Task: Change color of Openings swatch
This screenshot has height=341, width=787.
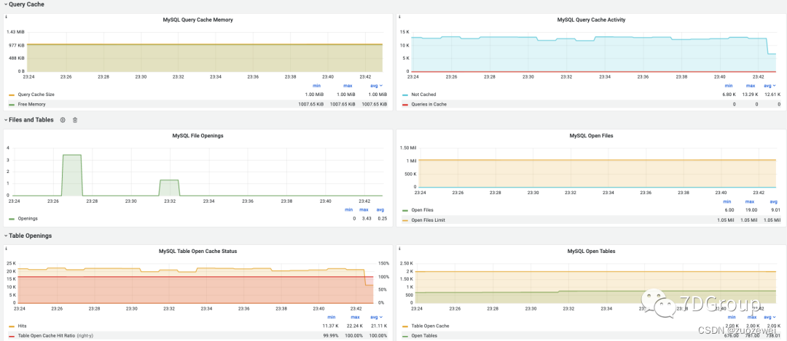Action: click(x=12, y=219)
